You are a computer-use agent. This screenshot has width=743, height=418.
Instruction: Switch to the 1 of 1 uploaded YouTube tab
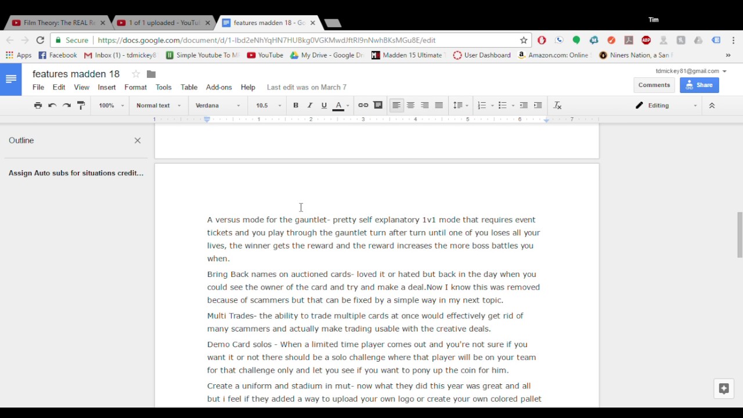[x=163, y=23]
